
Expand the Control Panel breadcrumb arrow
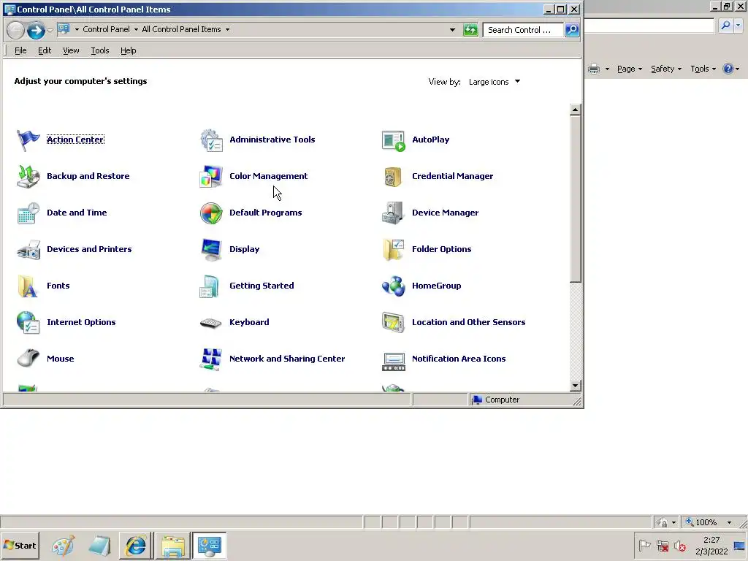136,29
